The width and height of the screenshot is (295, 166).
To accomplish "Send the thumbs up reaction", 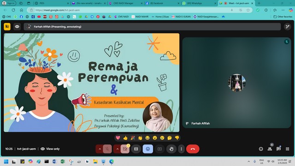I will pos(125,138).
